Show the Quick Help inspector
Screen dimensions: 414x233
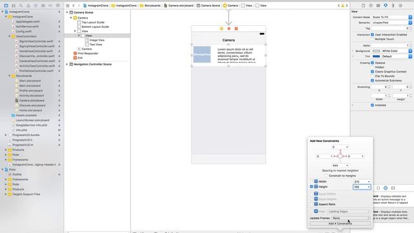(371, 5)
